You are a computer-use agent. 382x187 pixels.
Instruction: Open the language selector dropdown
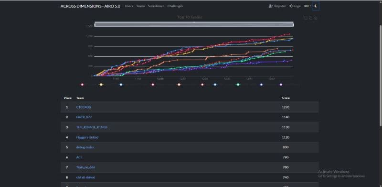click(x=308, y=6)
